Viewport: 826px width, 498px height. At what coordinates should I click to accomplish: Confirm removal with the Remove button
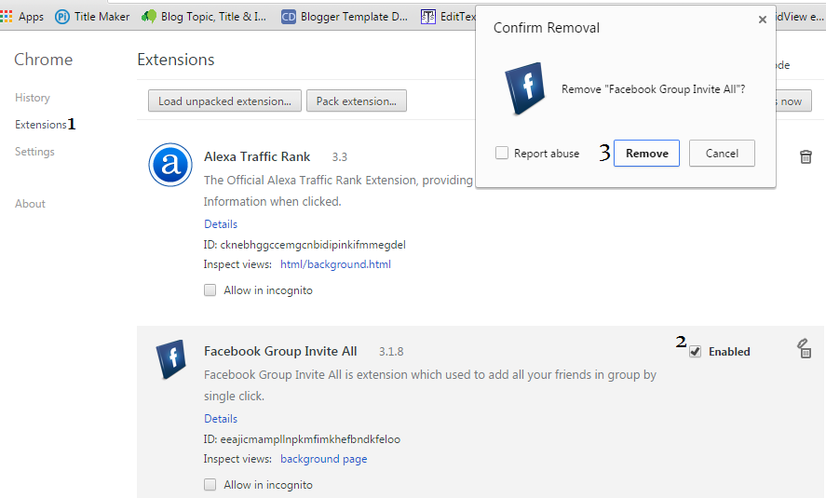point(647,154)
